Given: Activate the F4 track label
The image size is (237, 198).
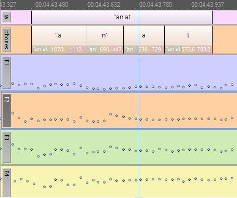Looking at the screenshot, I should 7,182.
